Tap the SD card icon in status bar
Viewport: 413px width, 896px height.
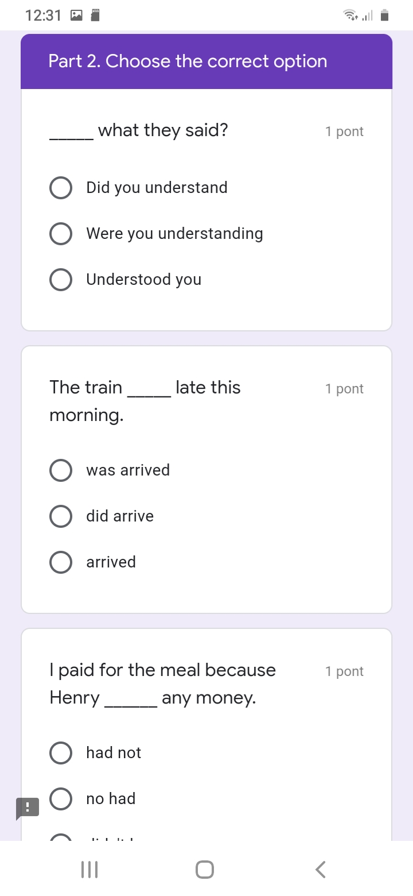[x=96, y=16]
